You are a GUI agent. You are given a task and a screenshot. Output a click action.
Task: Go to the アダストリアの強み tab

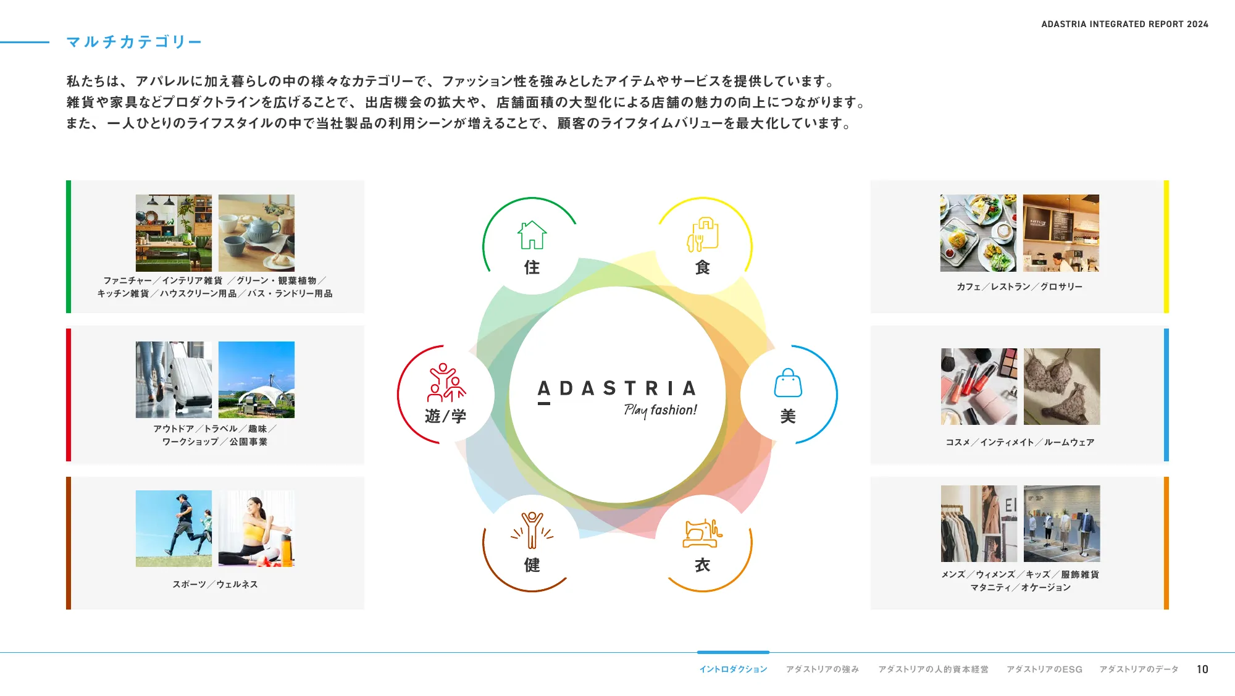[823, 669]
